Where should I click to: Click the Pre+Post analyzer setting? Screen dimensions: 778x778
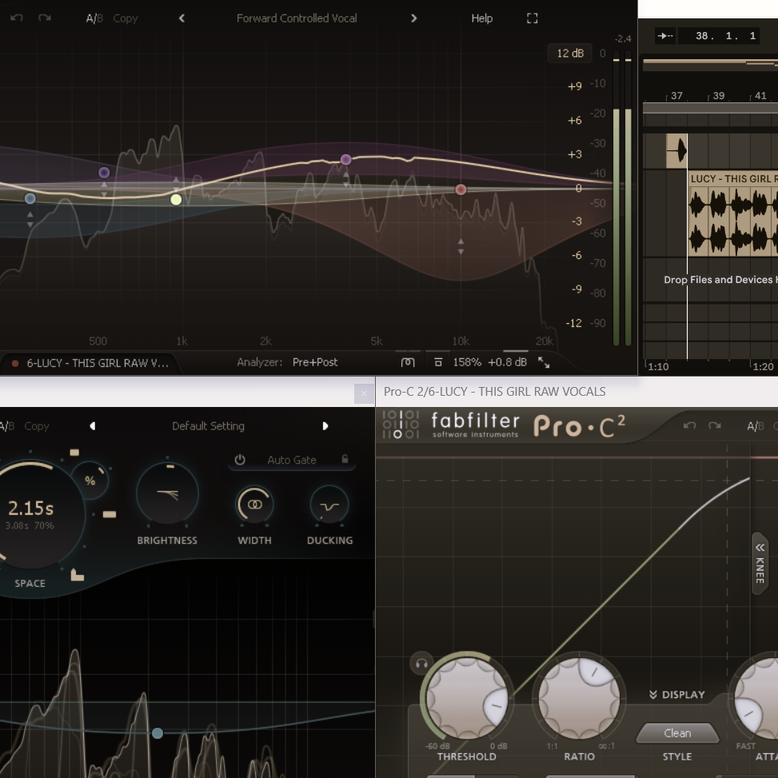tap(315, 362)
